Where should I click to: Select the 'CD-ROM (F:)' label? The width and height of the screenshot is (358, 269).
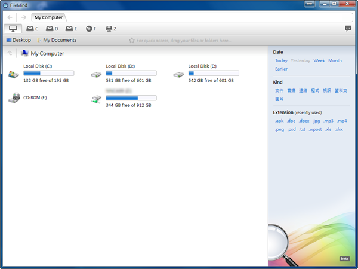[35, 97]
